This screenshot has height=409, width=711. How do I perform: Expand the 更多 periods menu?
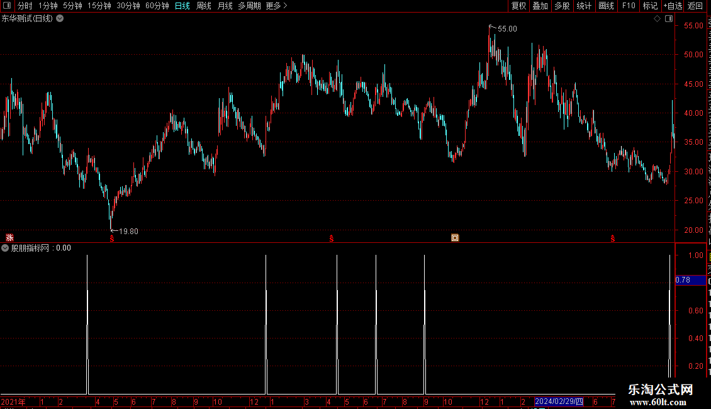[276, 6]
